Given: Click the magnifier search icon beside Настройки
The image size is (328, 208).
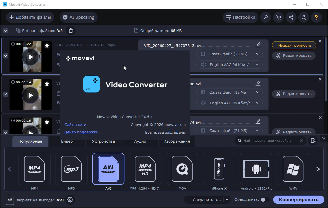Looking at the screenshot, I should click(x=266, y=17).
